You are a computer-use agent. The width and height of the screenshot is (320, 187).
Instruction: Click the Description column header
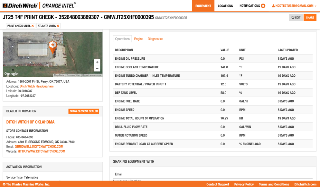click(x=124, y=50)
